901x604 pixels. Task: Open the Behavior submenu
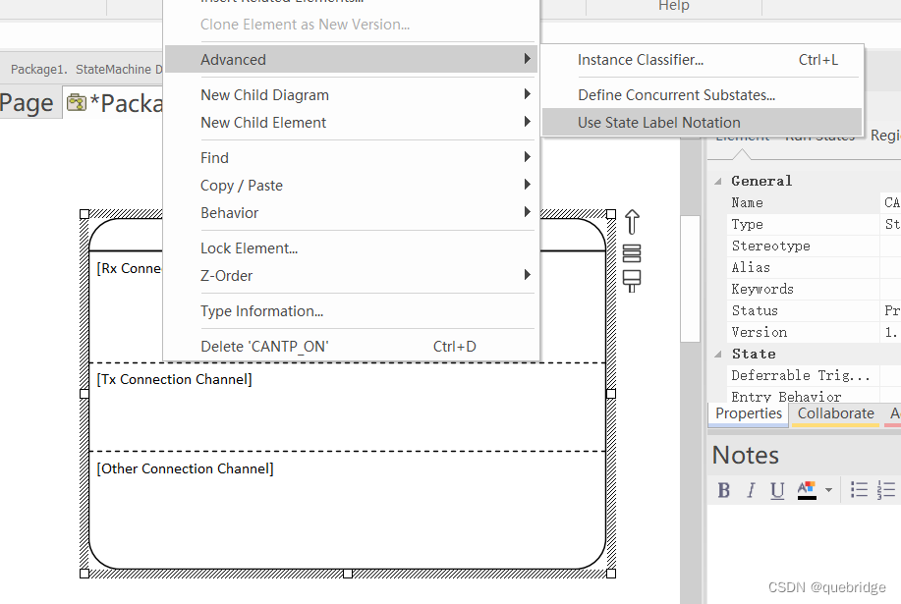(x=351, y=212)
